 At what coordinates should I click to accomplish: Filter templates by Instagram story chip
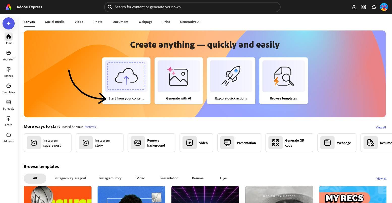tap(110, 178)
